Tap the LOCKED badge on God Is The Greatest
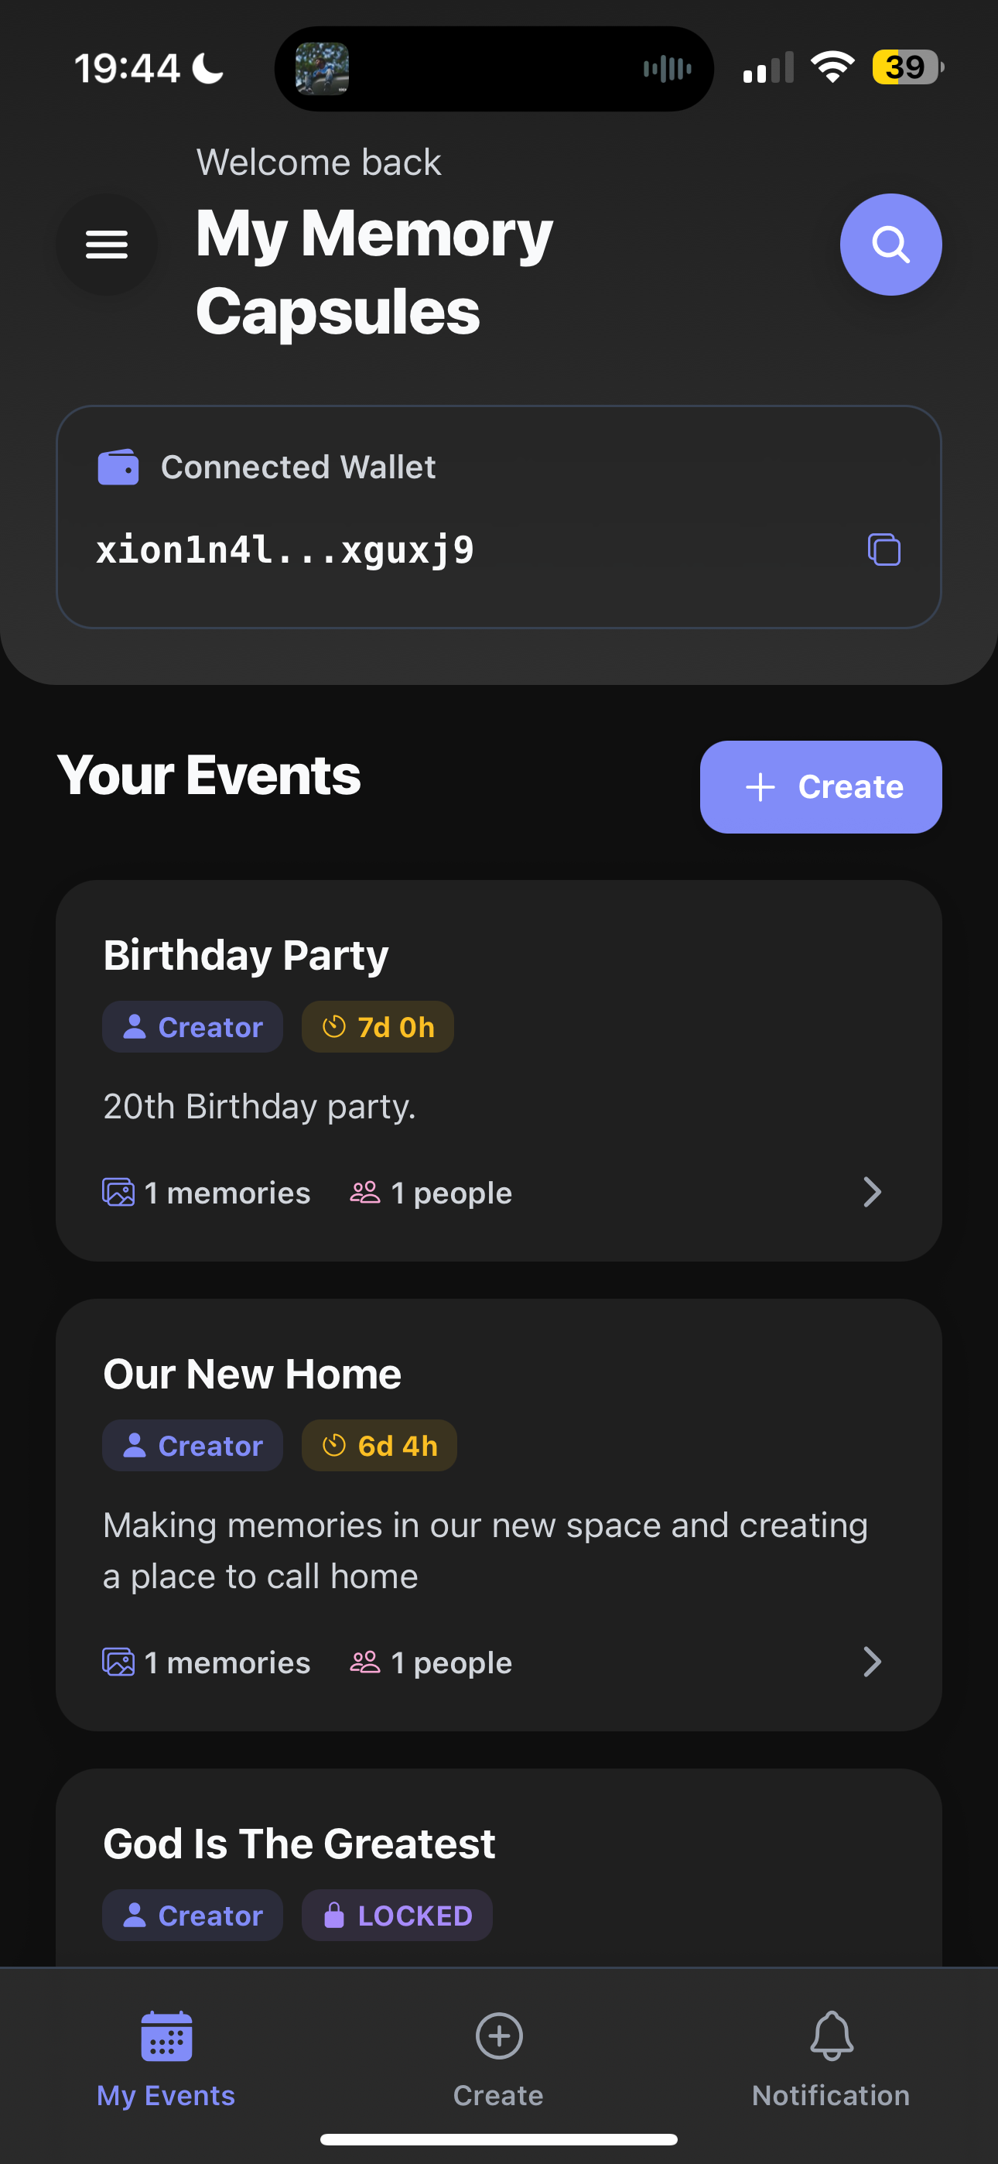The height and width of the screenshot is (2164, 998). (x=398, y=1916)
